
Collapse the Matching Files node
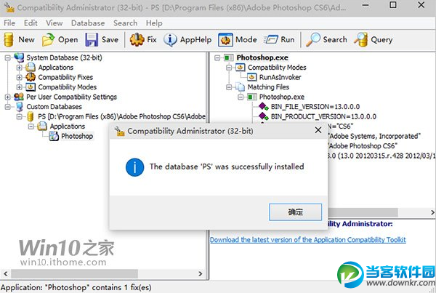tap(229, 87)
